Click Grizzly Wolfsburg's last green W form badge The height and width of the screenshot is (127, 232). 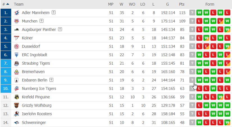pyautogui.click(x=227, y=105)
